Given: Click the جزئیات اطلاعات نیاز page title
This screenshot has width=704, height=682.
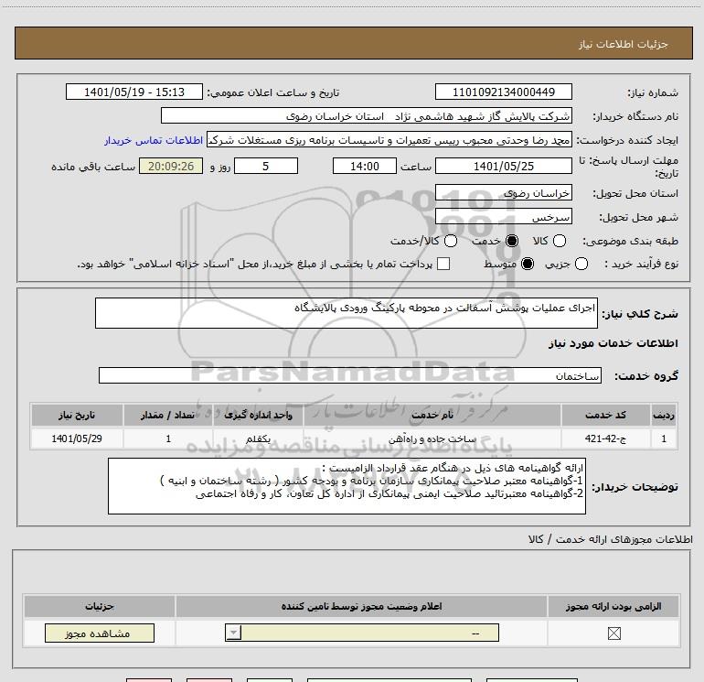Looking at the screenshot, I should (x=624, y=44).
